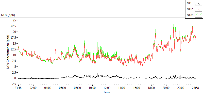Click the left 23:58 start time label
Screen dimensions: 203x94
18,88
